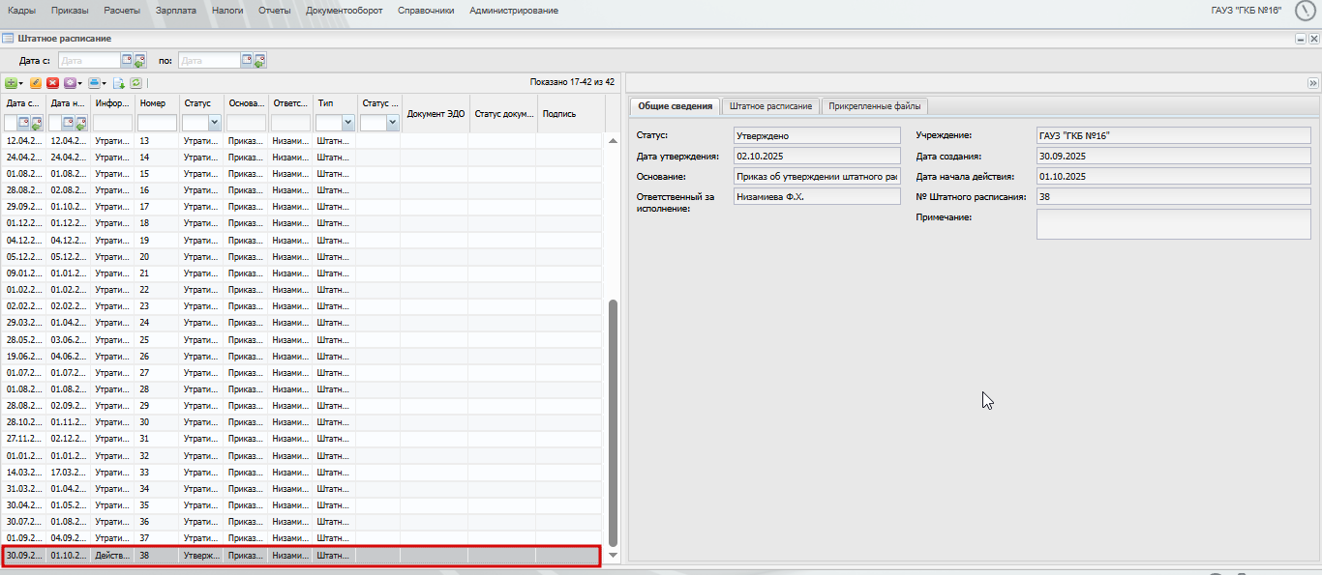Click the export document icon with green arrow

coord(119,83)
